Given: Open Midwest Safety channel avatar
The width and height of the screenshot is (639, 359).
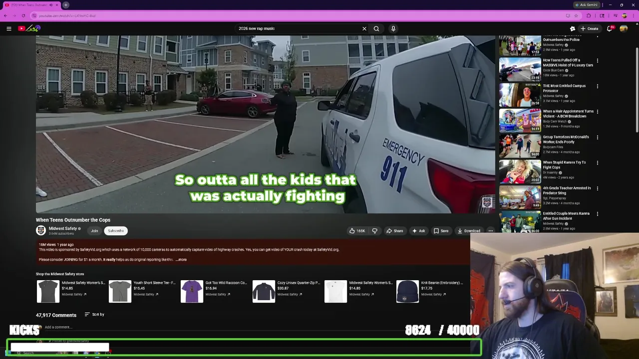Looking at the screenshot, I should (41, 230).
